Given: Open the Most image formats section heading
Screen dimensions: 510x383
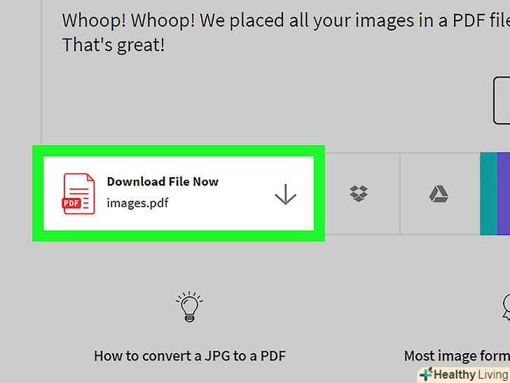Looking at the screenshot, I should 457,356.
